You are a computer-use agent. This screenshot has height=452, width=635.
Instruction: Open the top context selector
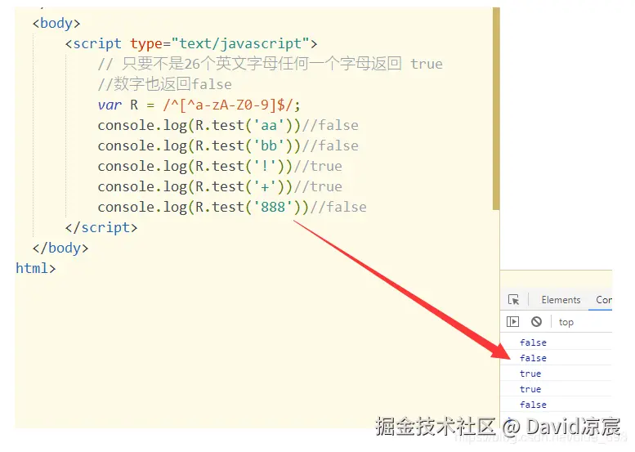pos(566,322)
